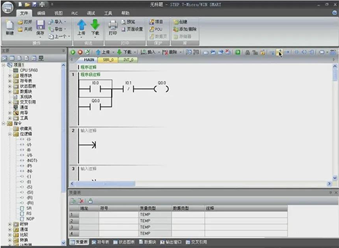
Task: Click the 页面设置 page setup button
Action: tap(132, 29)
